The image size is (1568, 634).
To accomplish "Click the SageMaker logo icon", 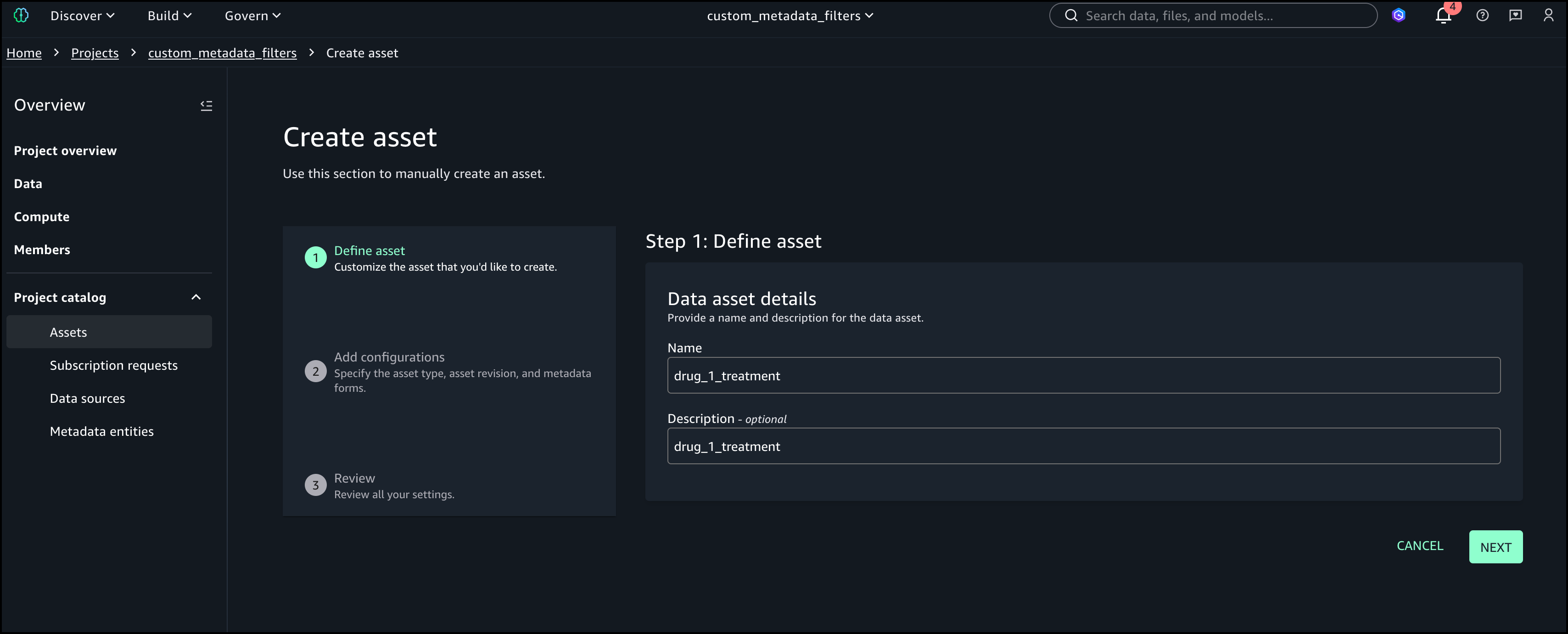I will click(21, 16).
